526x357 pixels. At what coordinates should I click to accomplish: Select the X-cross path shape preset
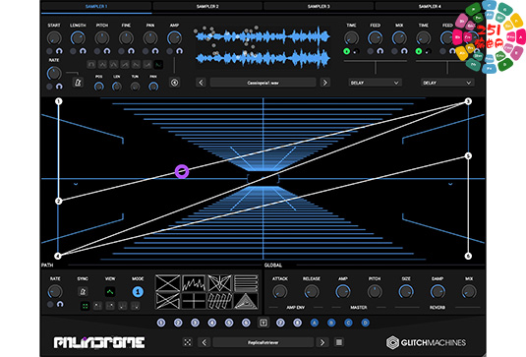click(168, 283)
